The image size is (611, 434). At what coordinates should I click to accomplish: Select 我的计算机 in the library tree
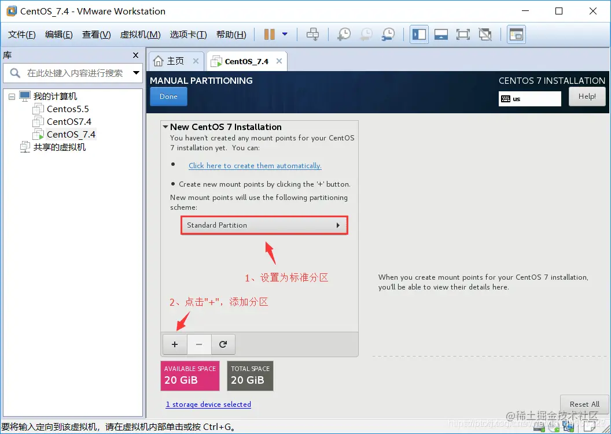(x=55, y=96)
